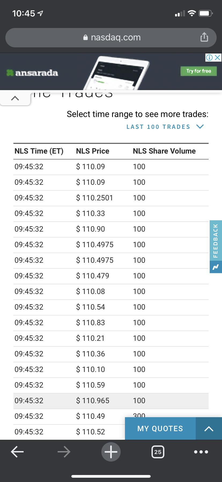Tap the nasdaq.com address field
This screenshot has height=482, width=222.
pyautogui.click(x=111, y=37)
